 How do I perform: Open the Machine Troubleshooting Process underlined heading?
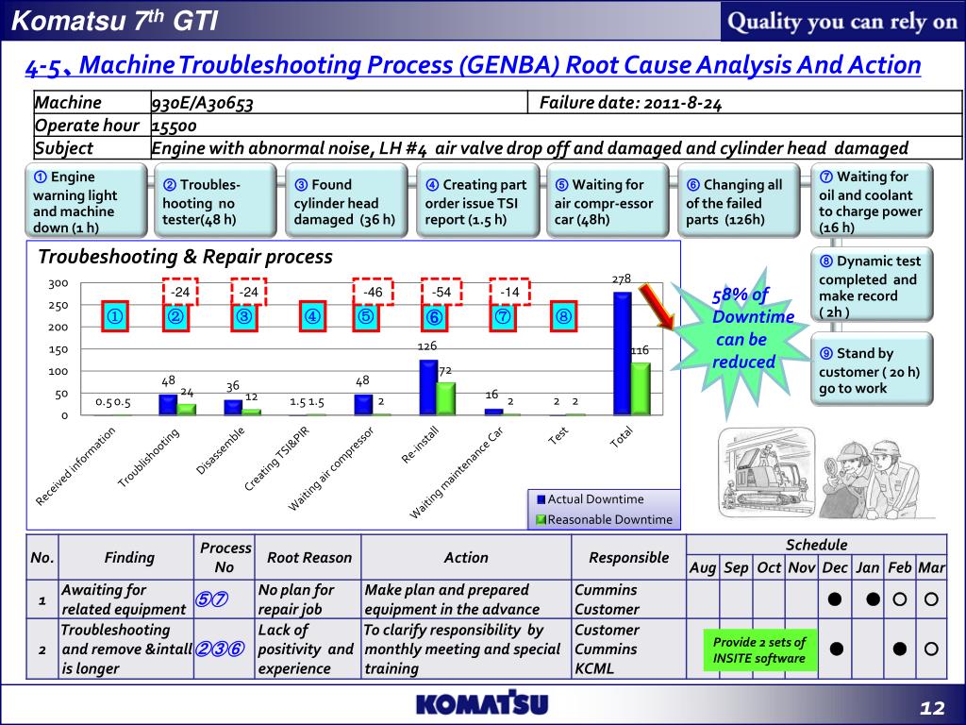pyautogui.click(x=473, y=65)
